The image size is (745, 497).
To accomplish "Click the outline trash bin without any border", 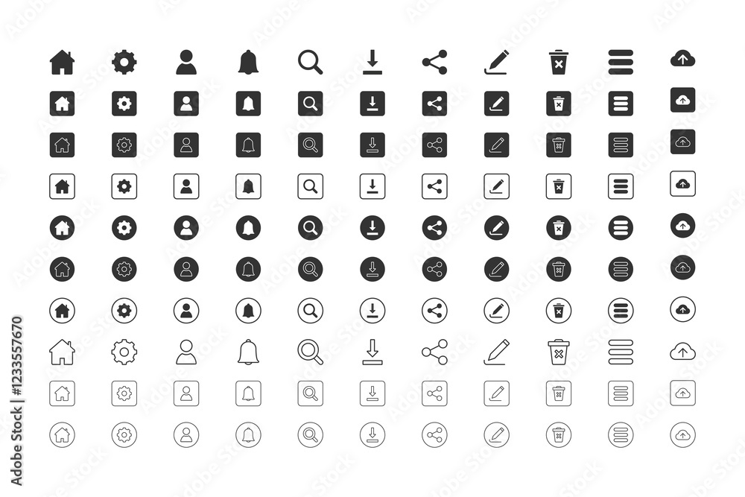I will (x=559, y=352).
